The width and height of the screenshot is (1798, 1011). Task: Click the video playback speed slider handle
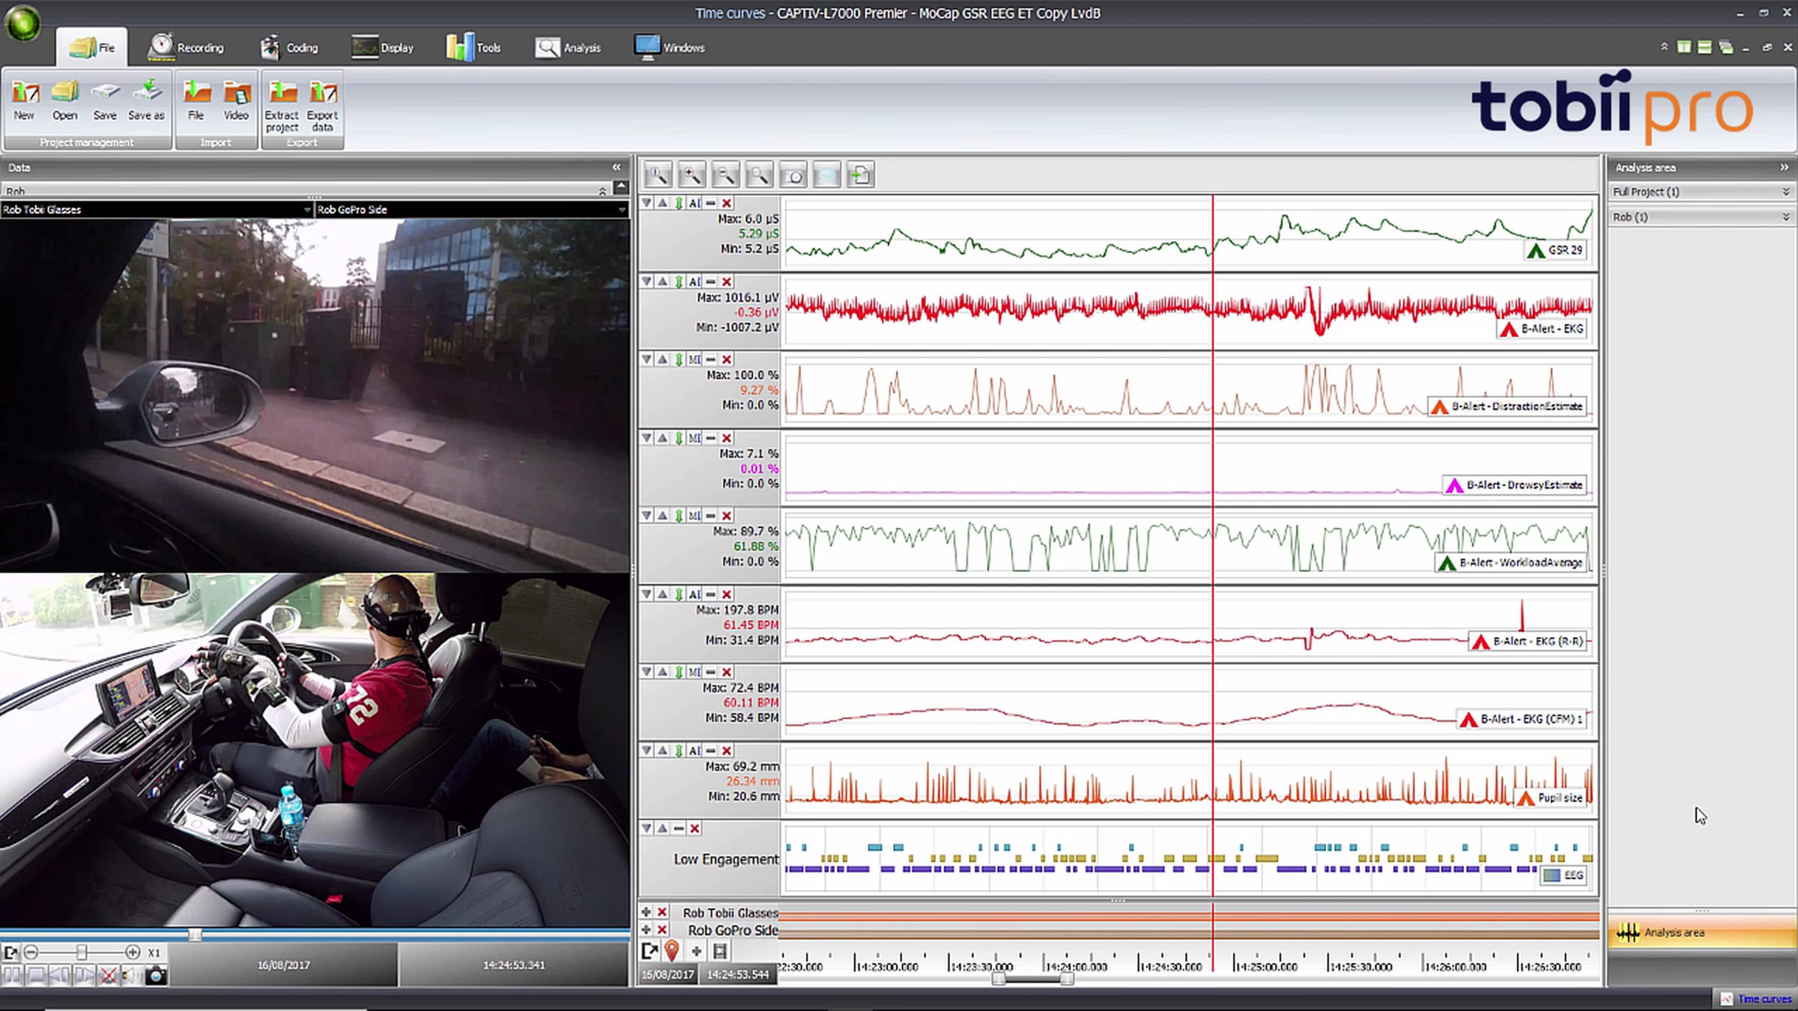click(x=82, y=953)
